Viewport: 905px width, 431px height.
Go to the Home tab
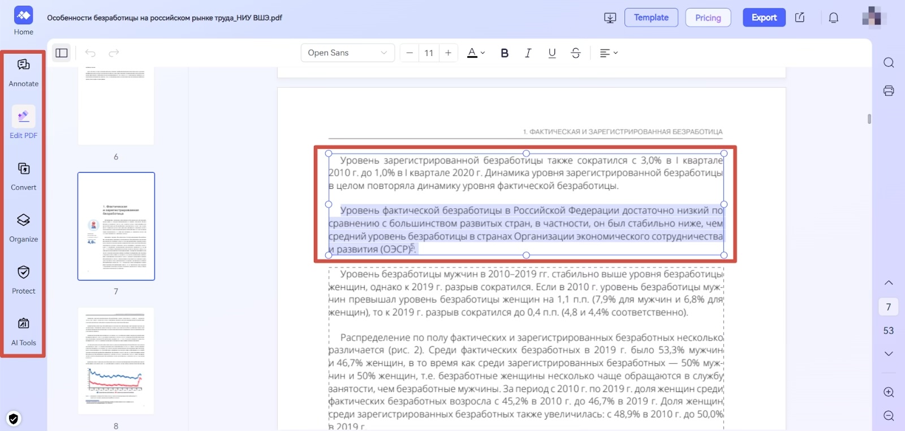23,21
